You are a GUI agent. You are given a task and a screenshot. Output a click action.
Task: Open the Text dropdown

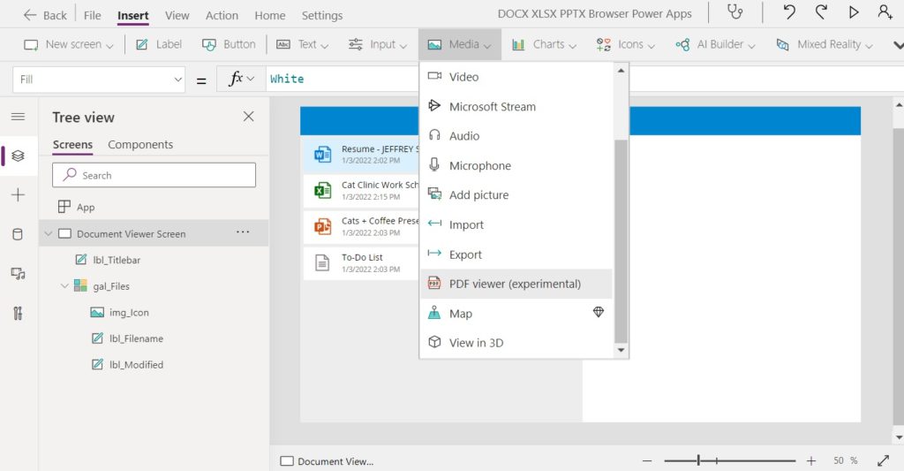pyautogui.click(x=302, y=44)
